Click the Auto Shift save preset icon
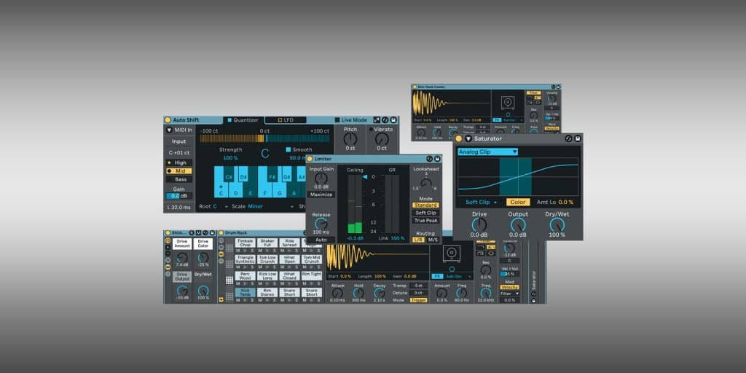Screen dimensions: 746x373 pyautogui.click(x=394, y=119)
